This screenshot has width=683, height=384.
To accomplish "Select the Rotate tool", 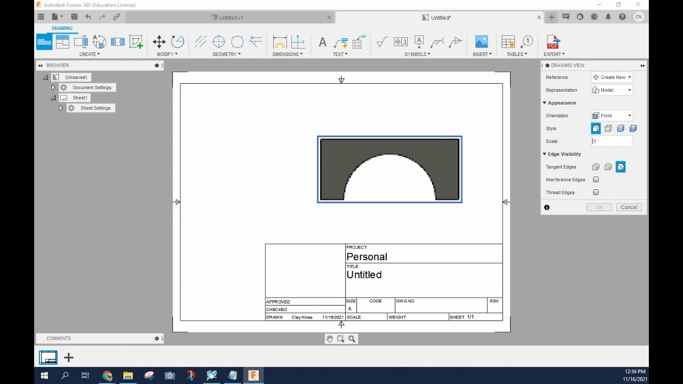I will click(178, 42).
